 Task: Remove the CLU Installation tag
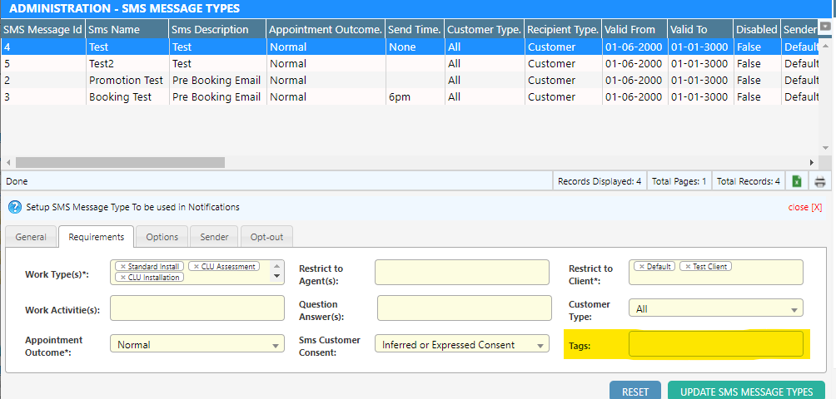tap(123, 277)
